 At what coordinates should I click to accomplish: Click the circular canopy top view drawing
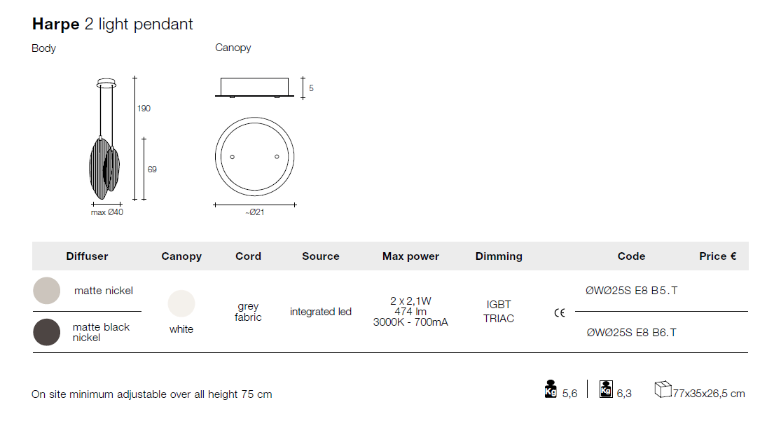pos(255,156)
